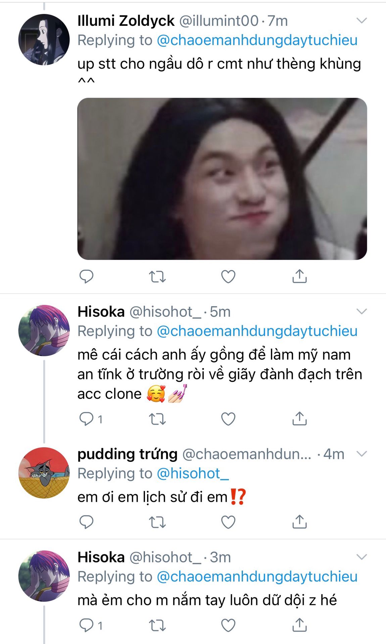Viewport: 386px width, 644px height.
Task: Like pudding trứng's tweet
Action: [x=228, y=522]
